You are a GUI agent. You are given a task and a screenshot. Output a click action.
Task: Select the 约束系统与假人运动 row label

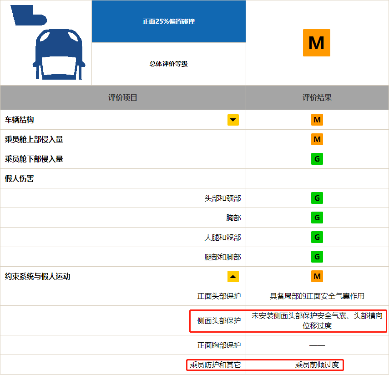37,277
